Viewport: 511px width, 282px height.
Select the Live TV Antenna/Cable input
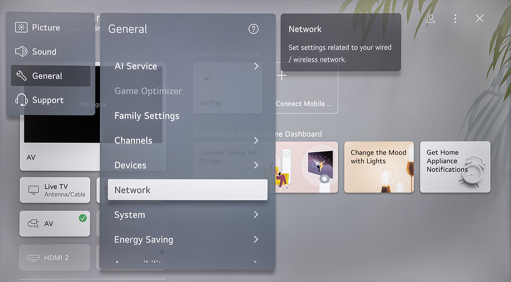click(x=55, y=190)
